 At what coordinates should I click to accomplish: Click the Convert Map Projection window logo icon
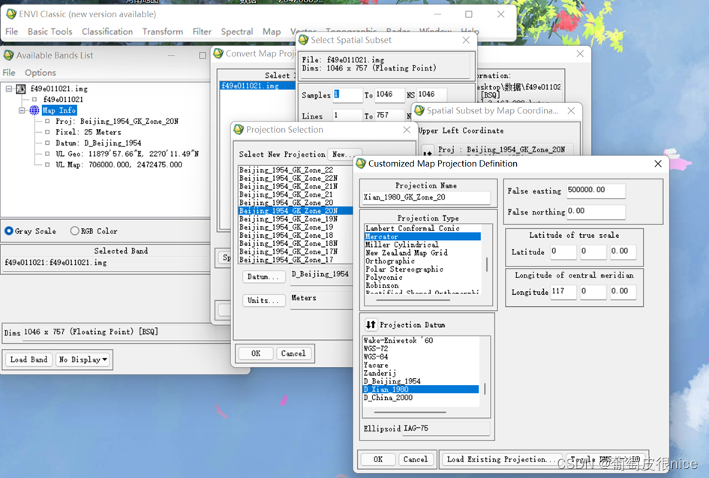[218, 53]
